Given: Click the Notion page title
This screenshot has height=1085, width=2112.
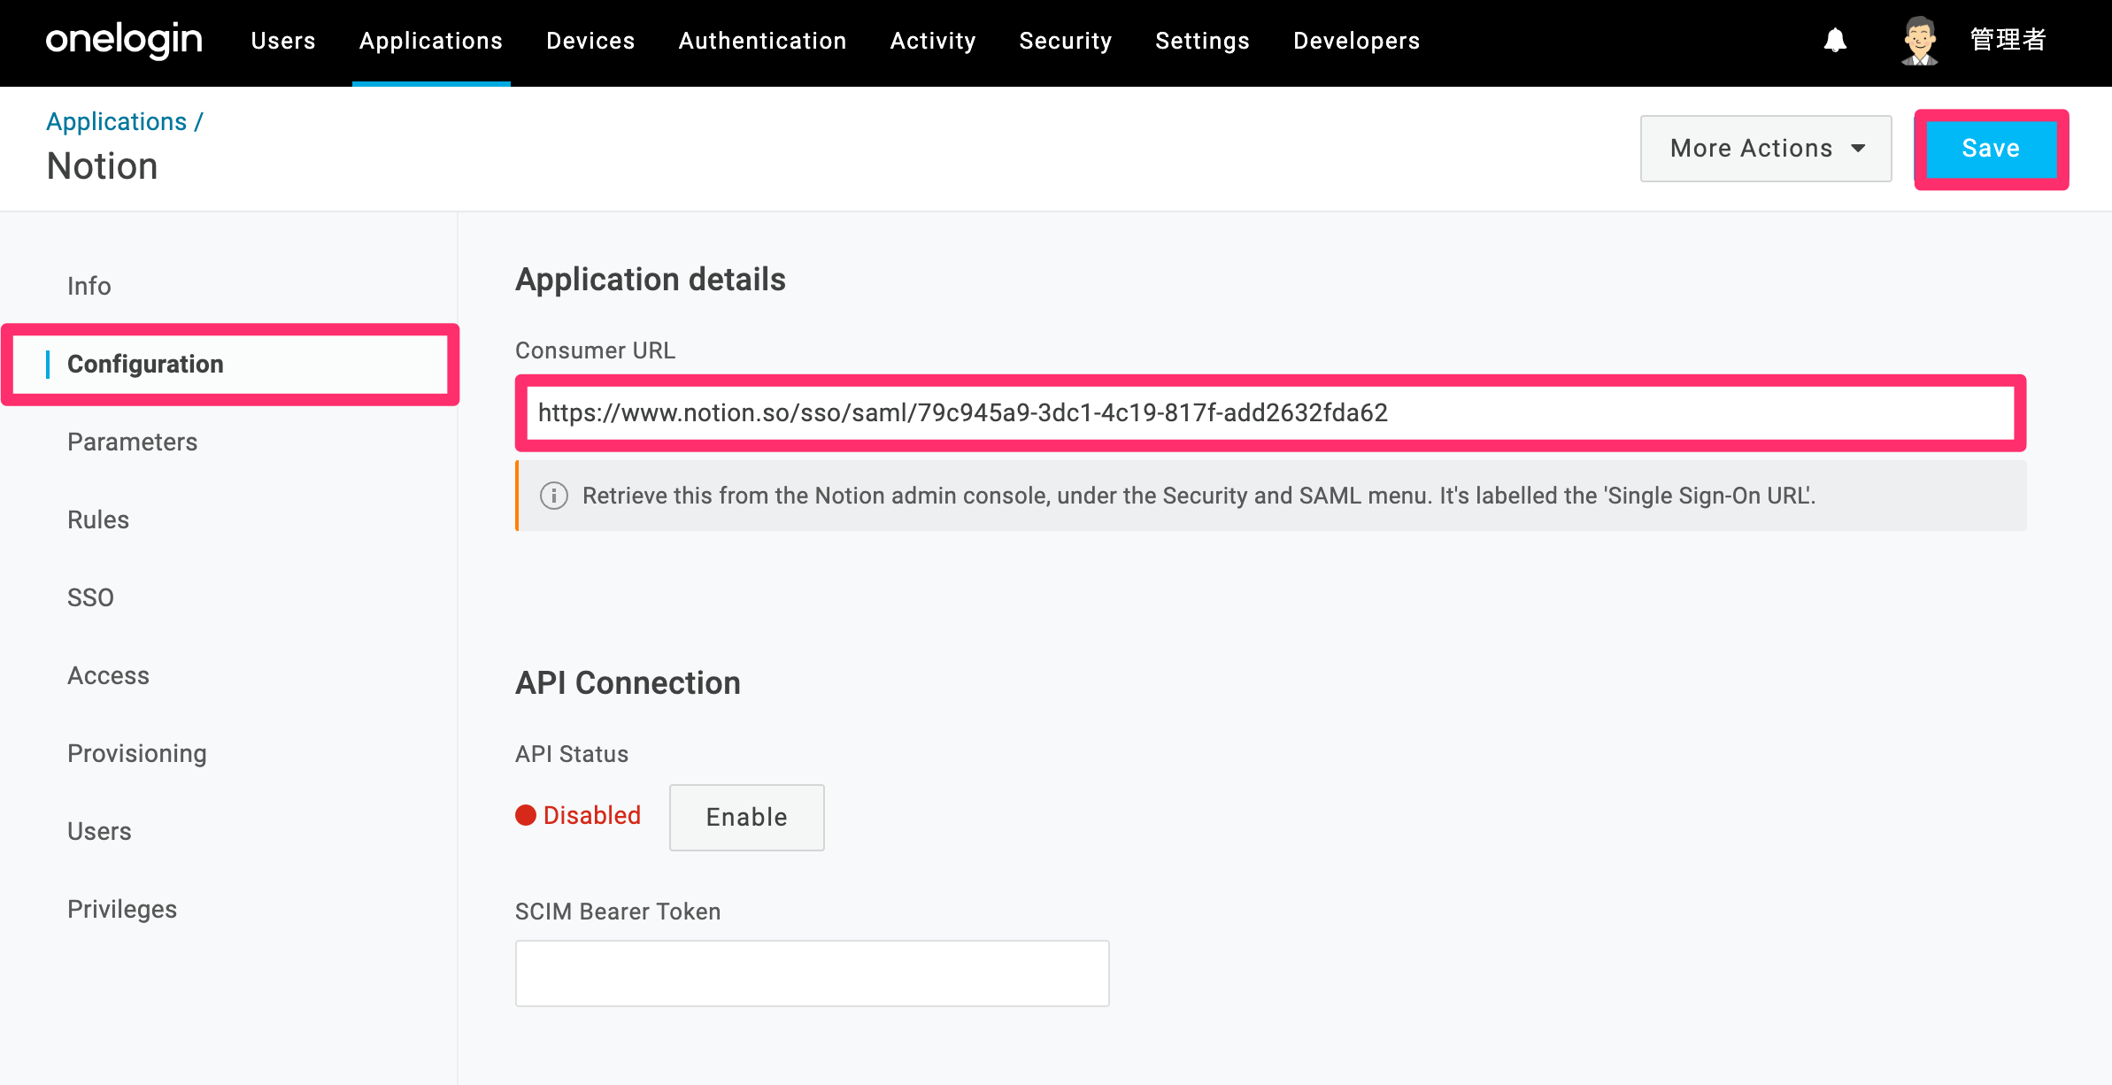Looking at the screenshot, I should point(103,166).
